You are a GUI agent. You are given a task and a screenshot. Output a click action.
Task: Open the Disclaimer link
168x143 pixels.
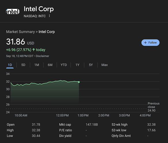42,56
